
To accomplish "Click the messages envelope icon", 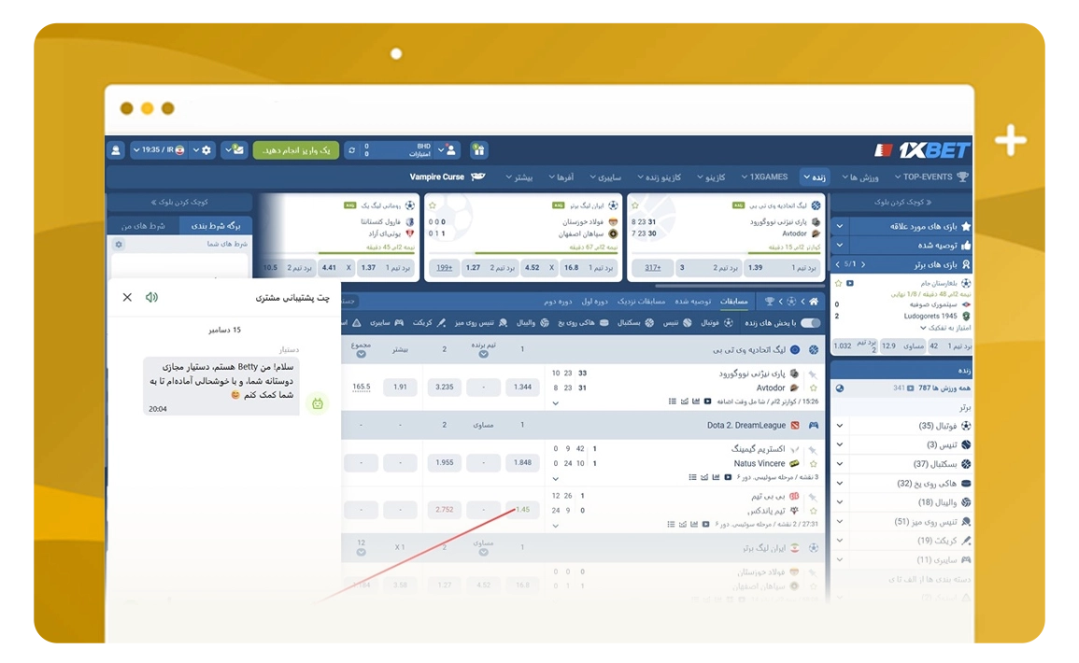I will (234, 149).
